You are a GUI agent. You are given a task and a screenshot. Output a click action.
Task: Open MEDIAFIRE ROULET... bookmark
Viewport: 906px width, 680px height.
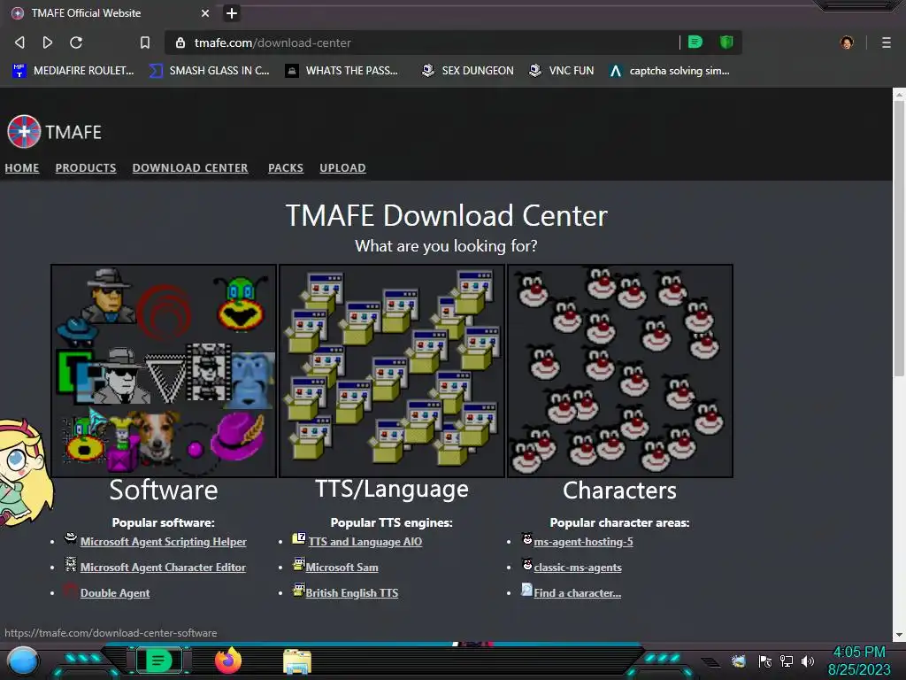click(x=73, y=71)
